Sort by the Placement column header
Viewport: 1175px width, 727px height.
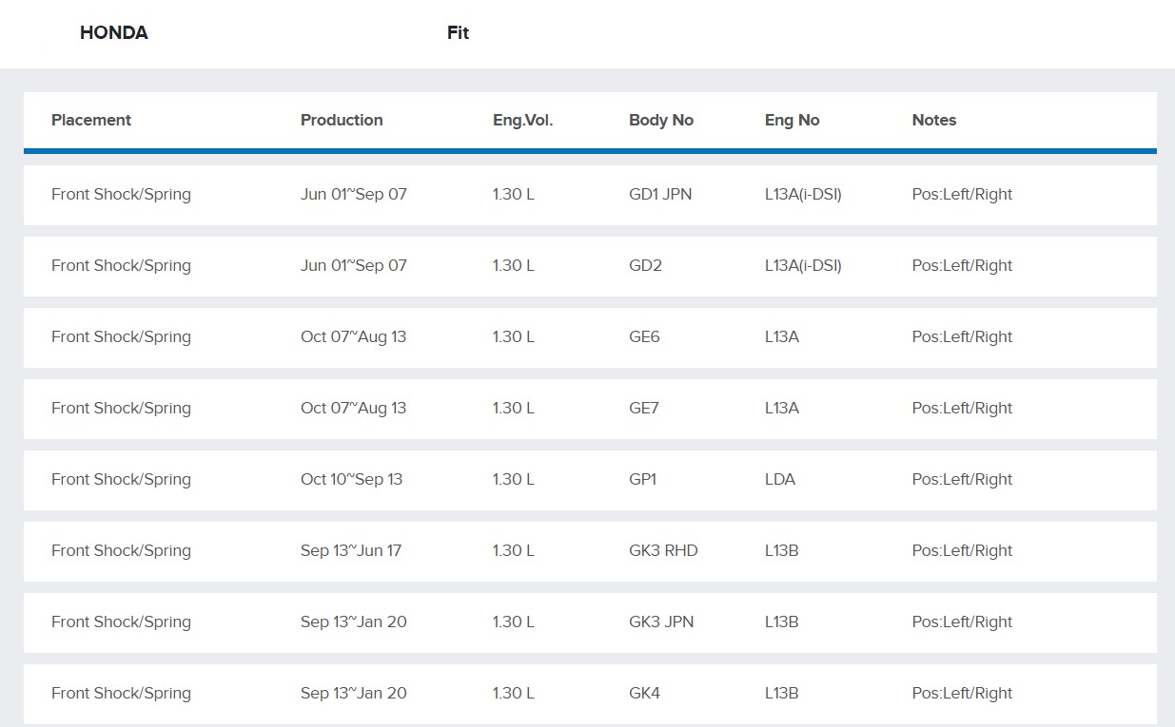tap(91, 120)
